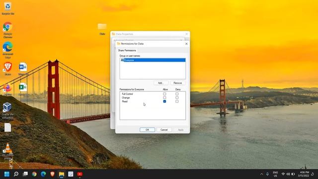Open the notepad-style app on taskbar
Viewport: 318px width, 179px height.
tap(71, 174)
